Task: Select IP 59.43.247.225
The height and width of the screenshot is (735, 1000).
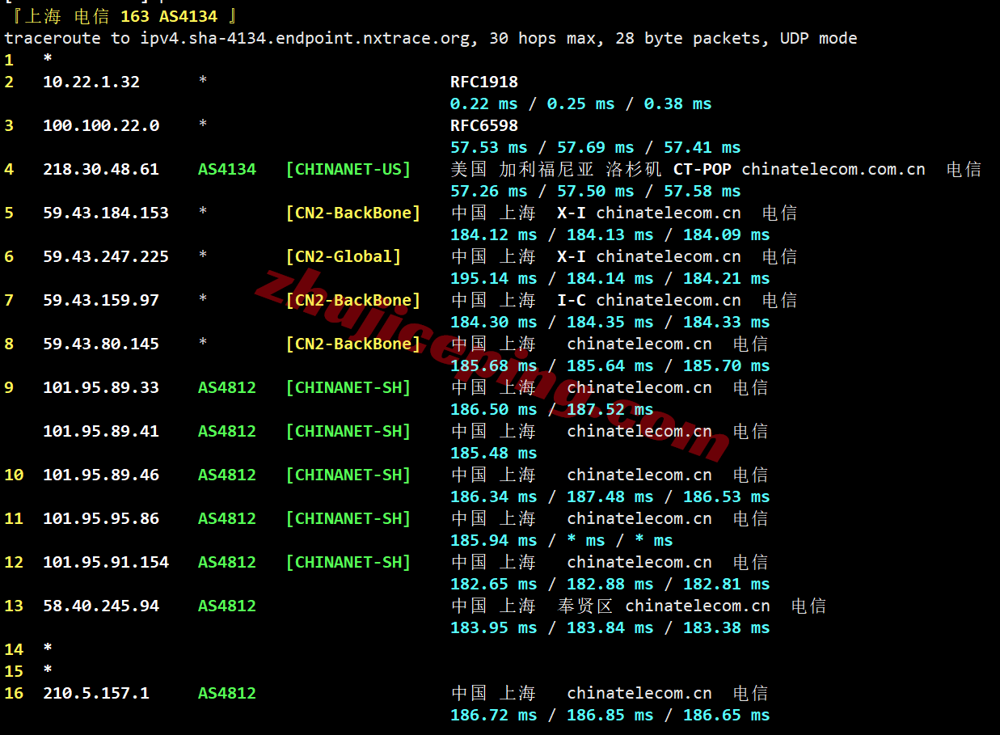Action: [106, 256]
